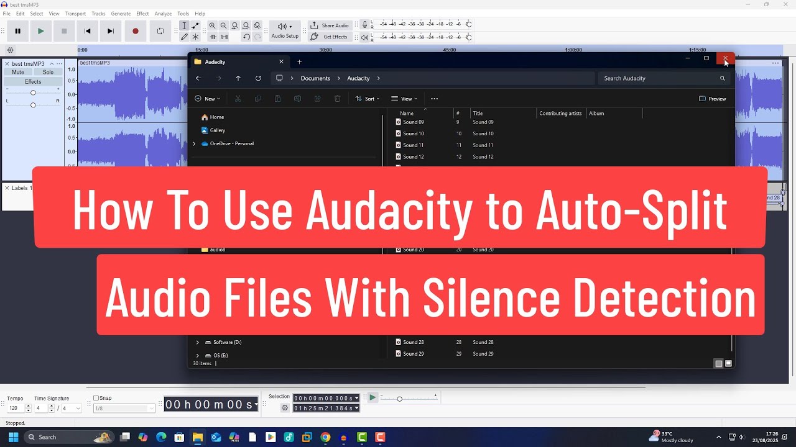Open the File menu

click(7, 14)
